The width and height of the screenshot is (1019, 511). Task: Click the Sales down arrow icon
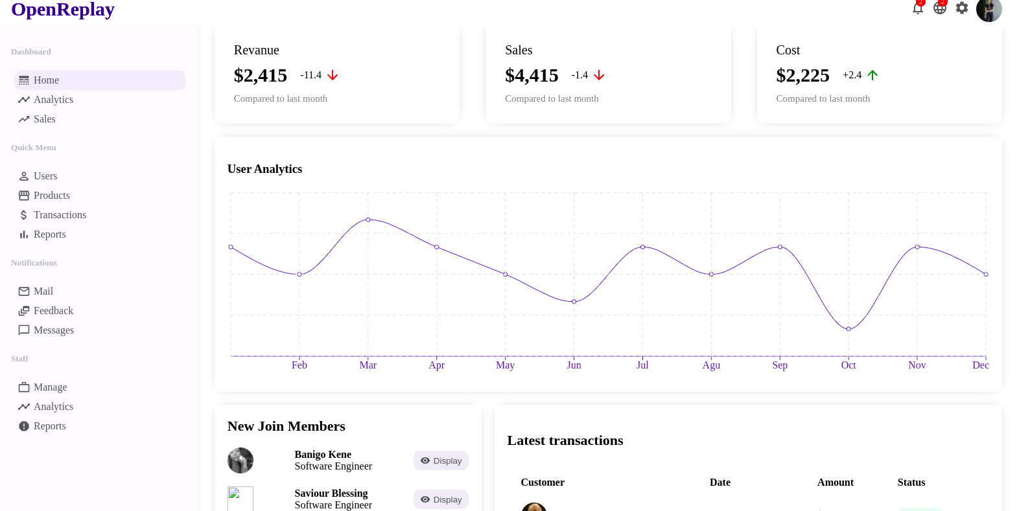pyautogui.click(x=599, y=75)
